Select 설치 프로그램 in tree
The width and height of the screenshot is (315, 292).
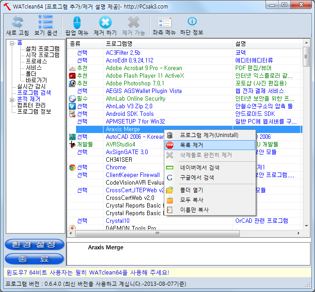point(43,49)
